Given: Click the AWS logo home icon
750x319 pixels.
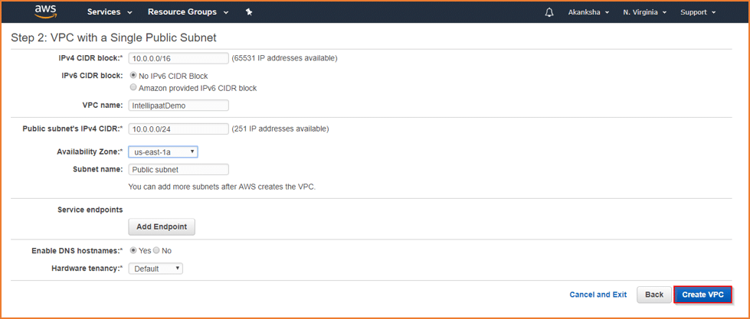Looking at the screenshot, I should point(47,11).
